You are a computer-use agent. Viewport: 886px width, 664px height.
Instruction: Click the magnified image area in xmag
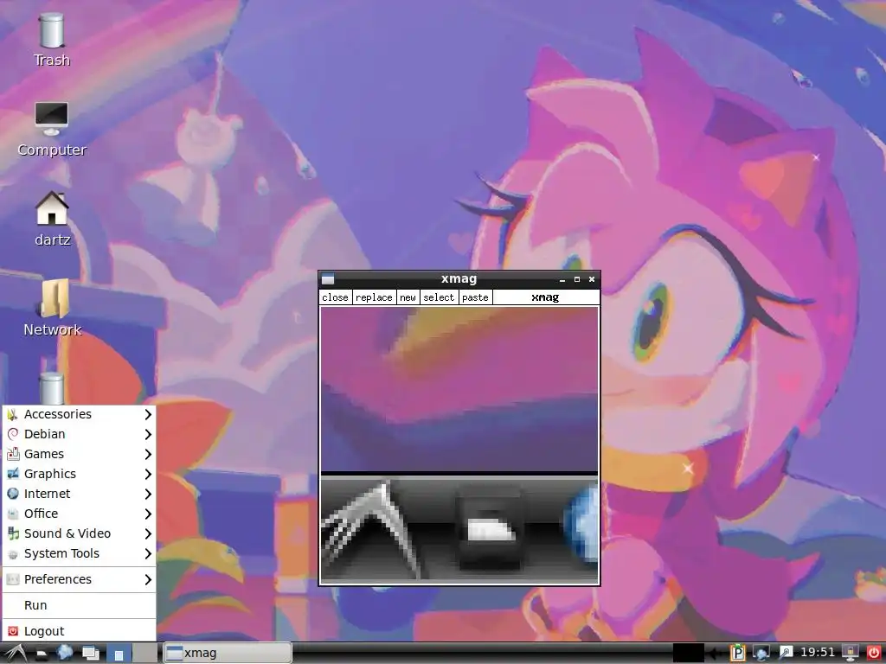click(459, 445)
